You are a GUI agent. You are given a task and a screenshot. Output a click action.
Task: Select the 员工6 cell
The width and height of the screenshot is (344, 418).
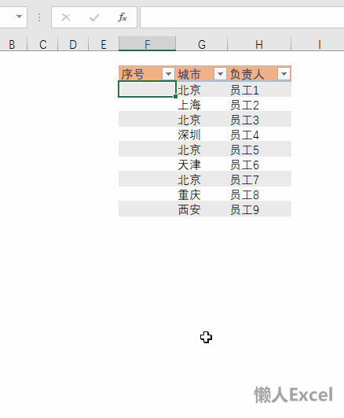pos(259,164)
